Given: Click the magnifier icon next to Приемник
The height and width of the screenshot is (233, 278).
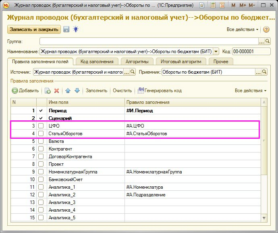Looking at the screenshot, I should click(x=265, y=72).
